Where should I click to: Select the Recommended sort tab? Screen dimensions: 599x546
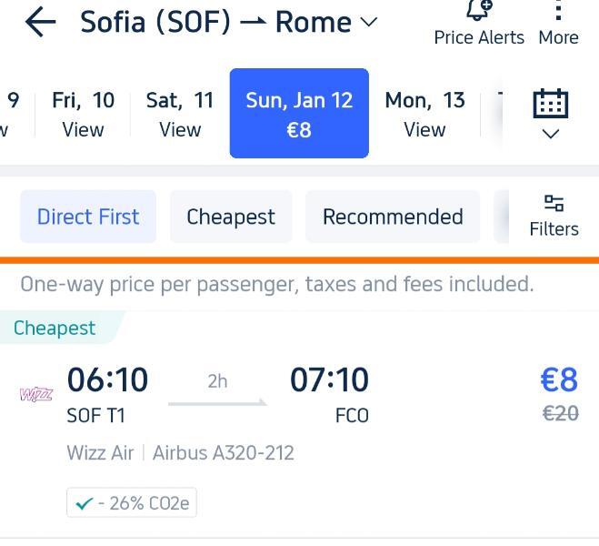tap(393, 217)
